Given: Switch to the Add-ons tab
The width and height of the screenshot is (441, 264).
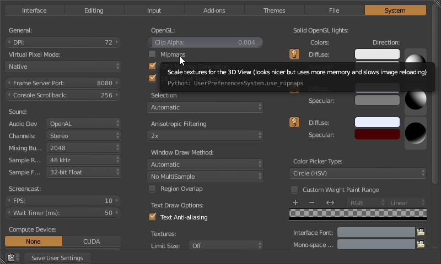Looking at the screenshot, I should tap(214, 10).
